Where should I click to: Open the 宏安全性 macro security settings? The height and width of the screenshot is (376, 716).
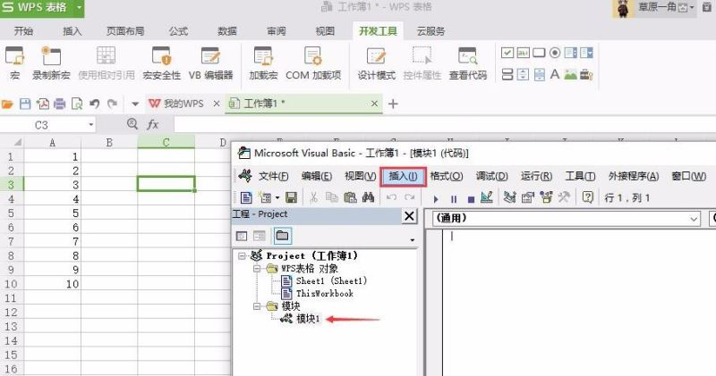tap(161, 59)
